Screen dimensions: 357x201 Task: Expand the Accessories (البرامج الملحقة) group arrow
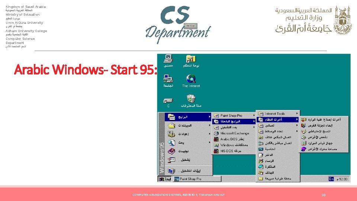pyautogui.click(x=254, y=121)
